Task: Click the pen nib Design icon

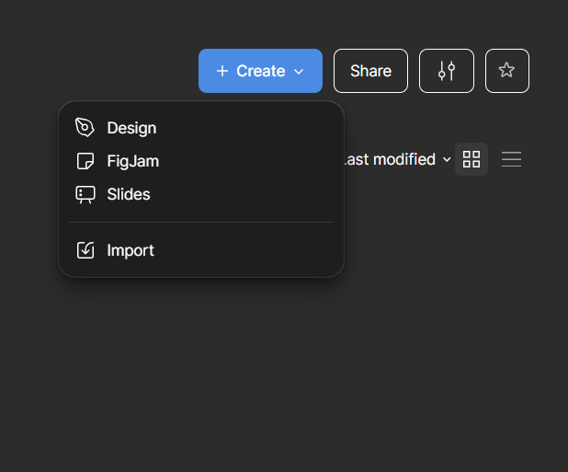Action: coord(85,128)
